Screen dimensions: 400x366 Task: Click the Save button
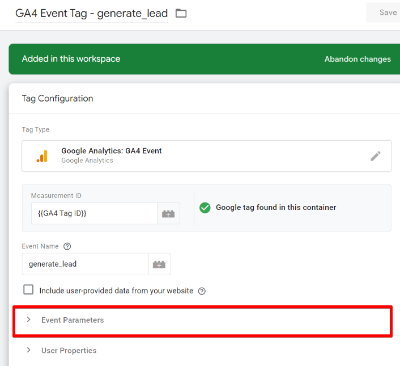(x=388, y=12)
